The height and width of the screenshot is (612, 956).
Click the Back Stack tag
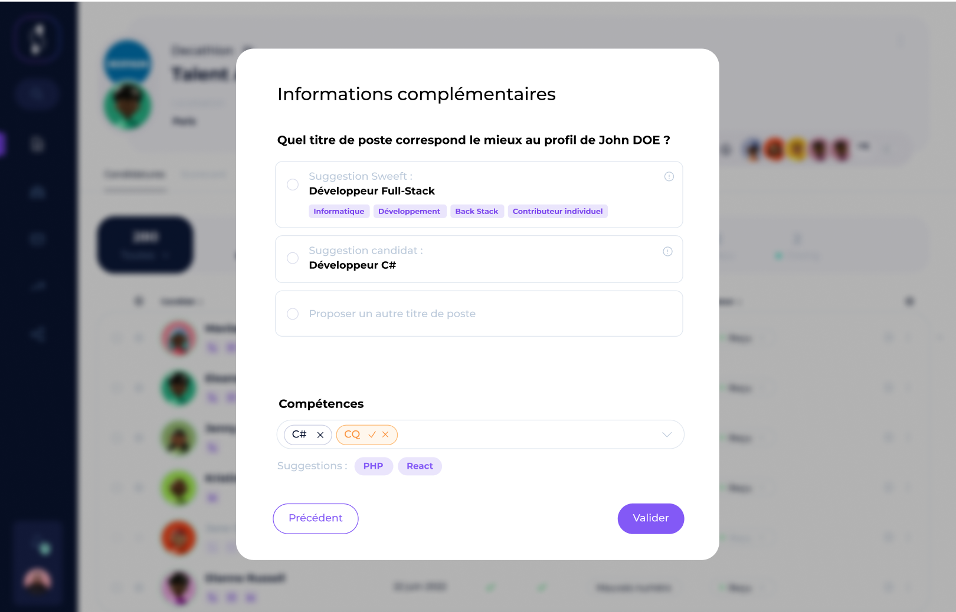tap(476, 212)
